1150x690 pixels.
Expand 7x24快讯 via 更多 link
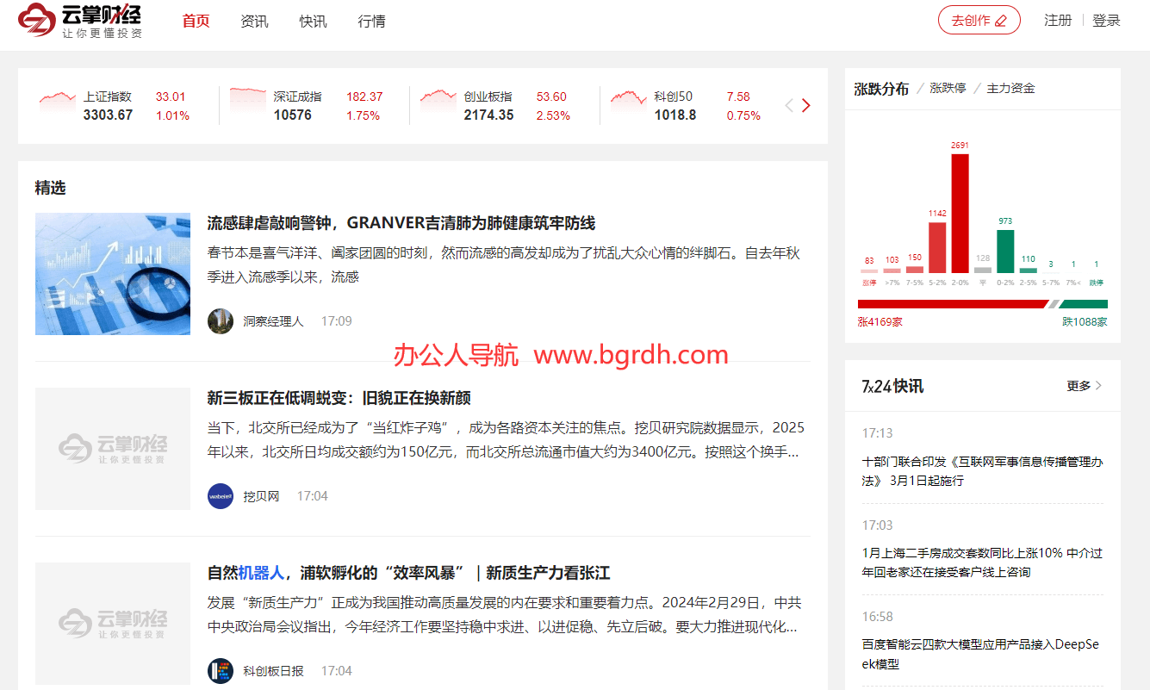(1084, 386)
